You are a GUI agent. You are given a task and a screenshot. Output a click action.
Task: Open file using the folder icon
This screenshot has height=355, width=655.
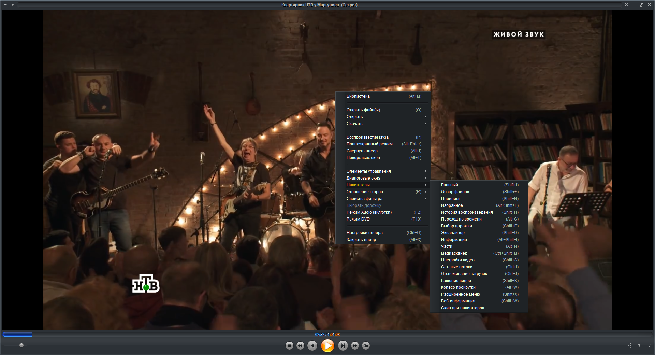(366, 346)
